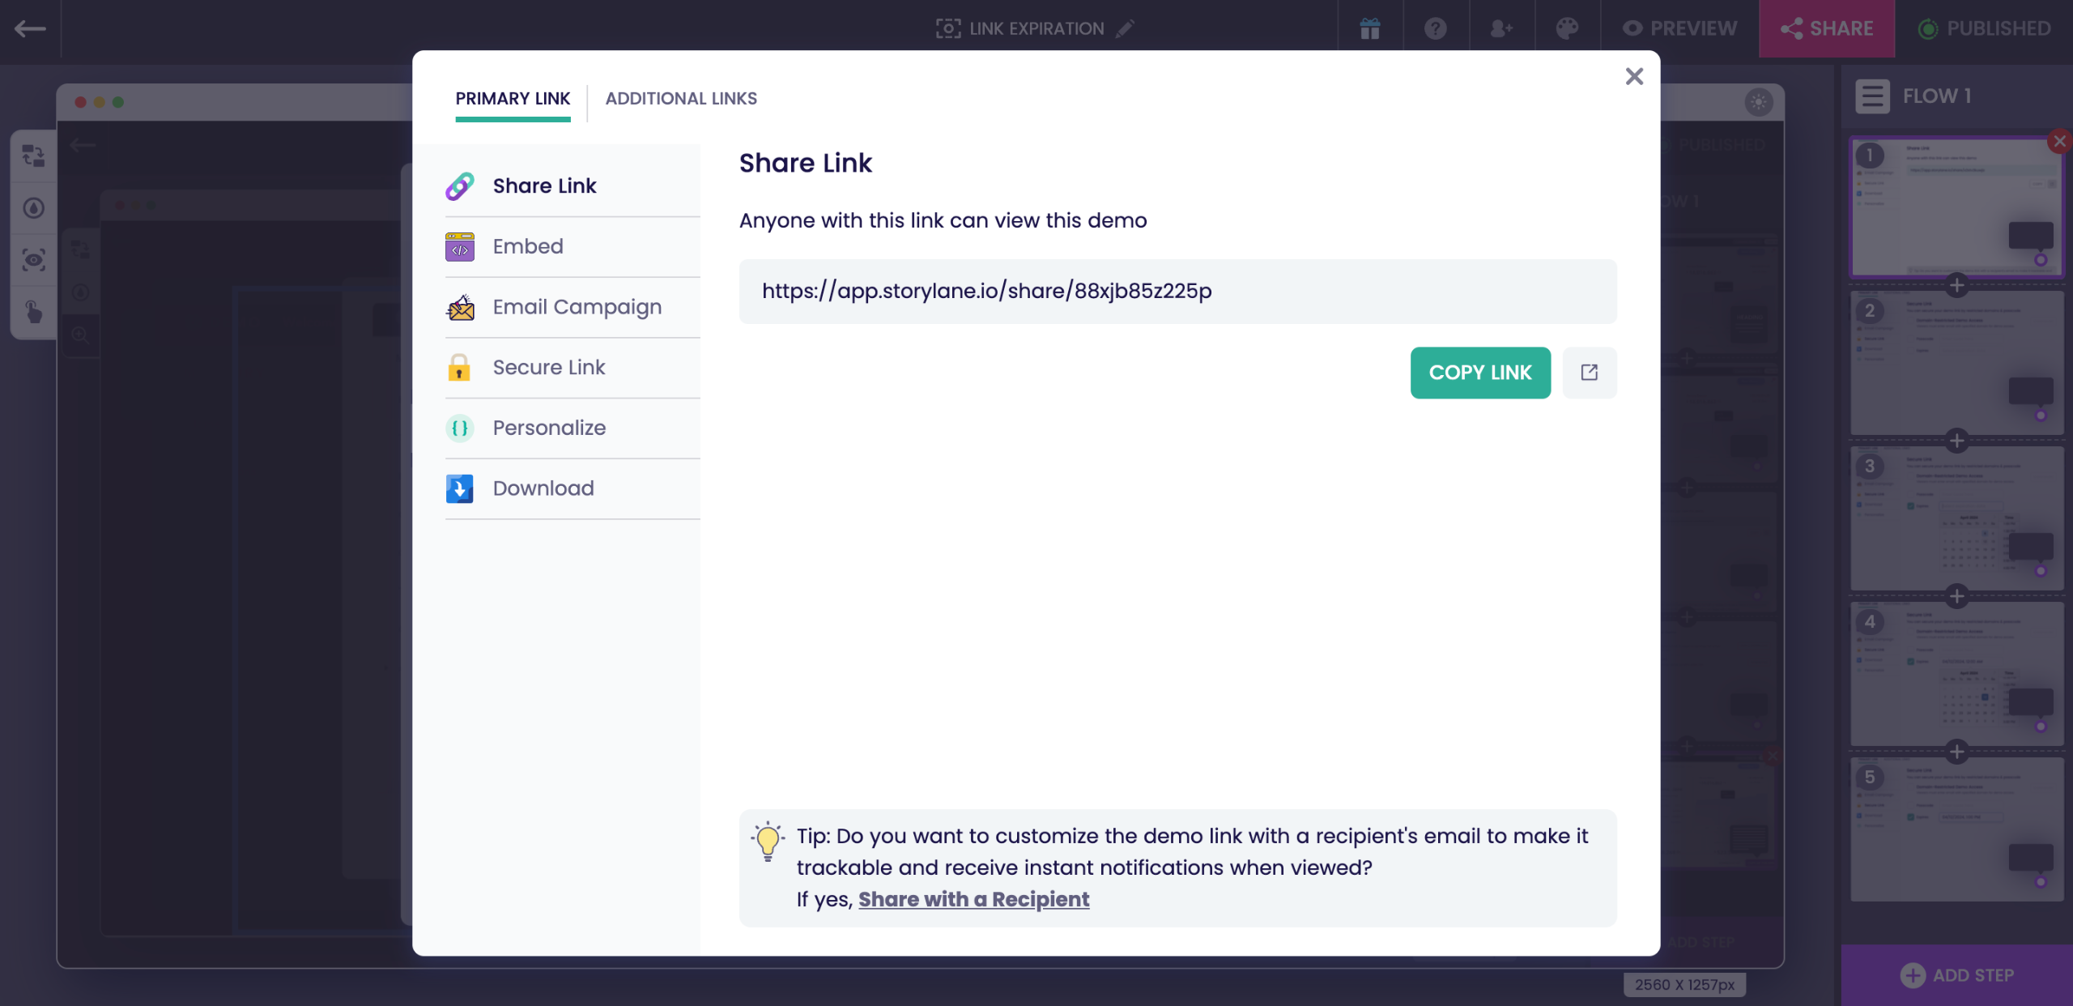This screenshot has width=2073, height=1006.
Task: Open the Embed option in sidebar
Action: click(528, 246)
